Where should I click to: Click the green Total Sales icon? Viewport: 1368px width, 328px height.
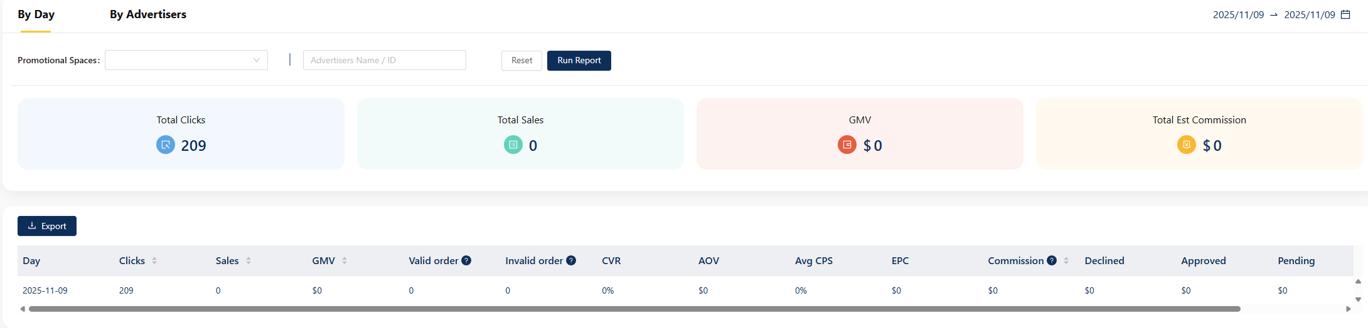tap(513, 145)
